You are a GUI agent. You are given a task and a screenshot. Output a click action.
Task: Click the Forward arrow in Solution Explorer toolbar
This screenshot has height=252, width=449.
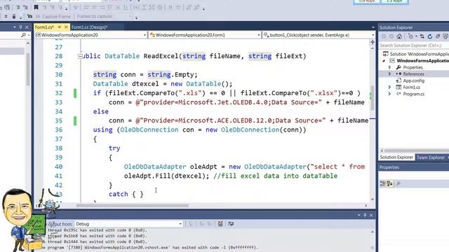point(391,36)
